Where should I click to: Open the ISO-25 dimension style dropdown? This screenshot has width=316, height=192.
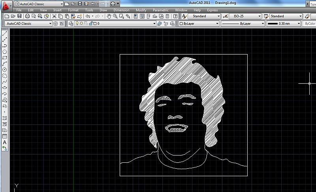click(x=245, y=16)
